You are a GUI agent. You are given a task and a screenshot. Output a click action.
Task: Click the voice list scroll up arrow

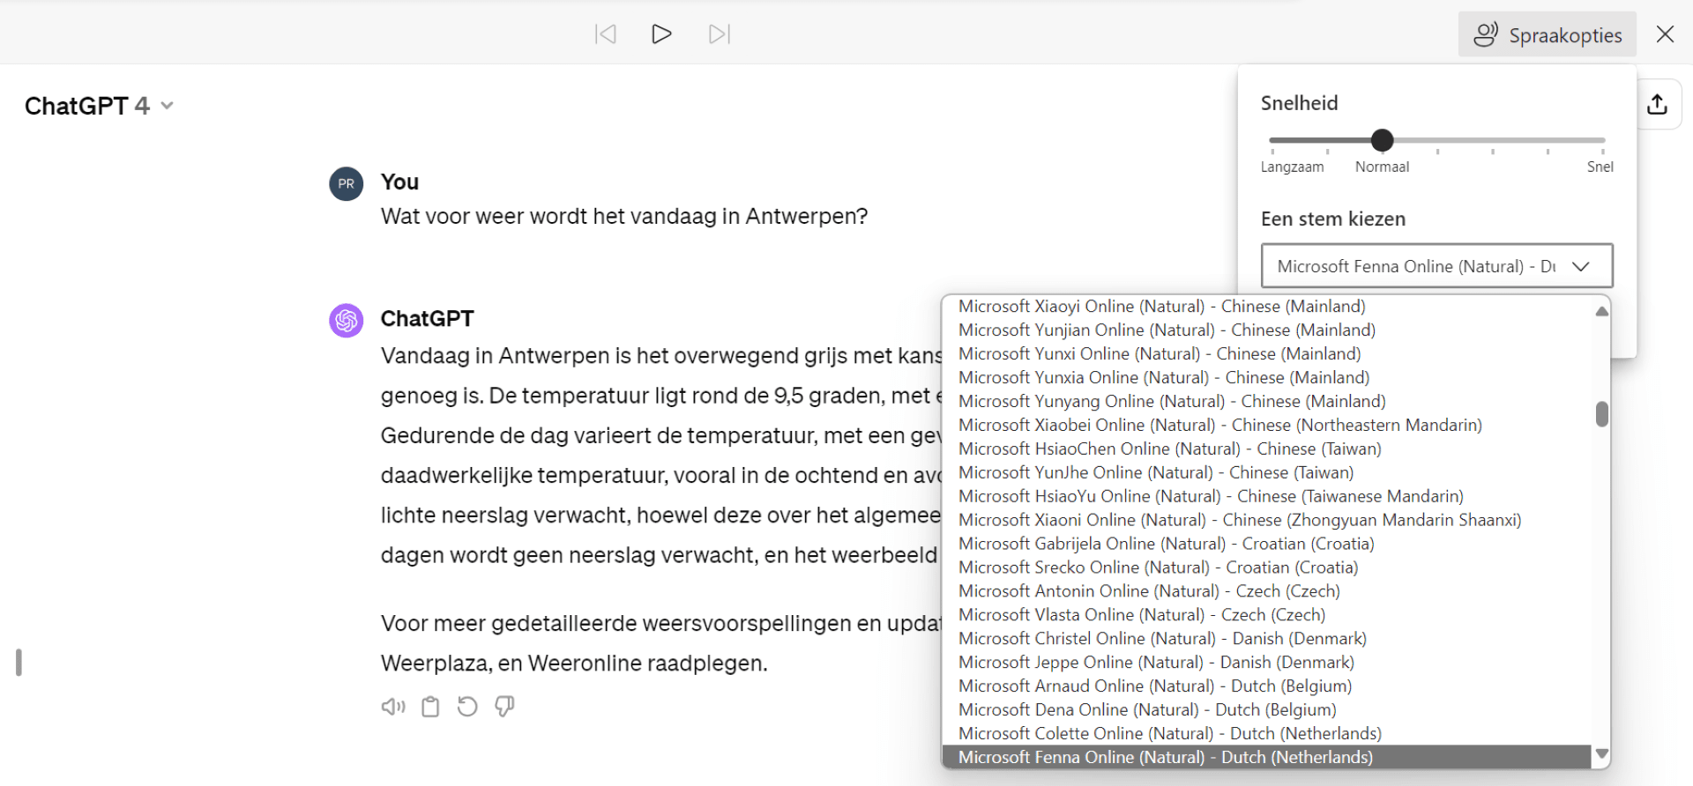point(1602,311)
